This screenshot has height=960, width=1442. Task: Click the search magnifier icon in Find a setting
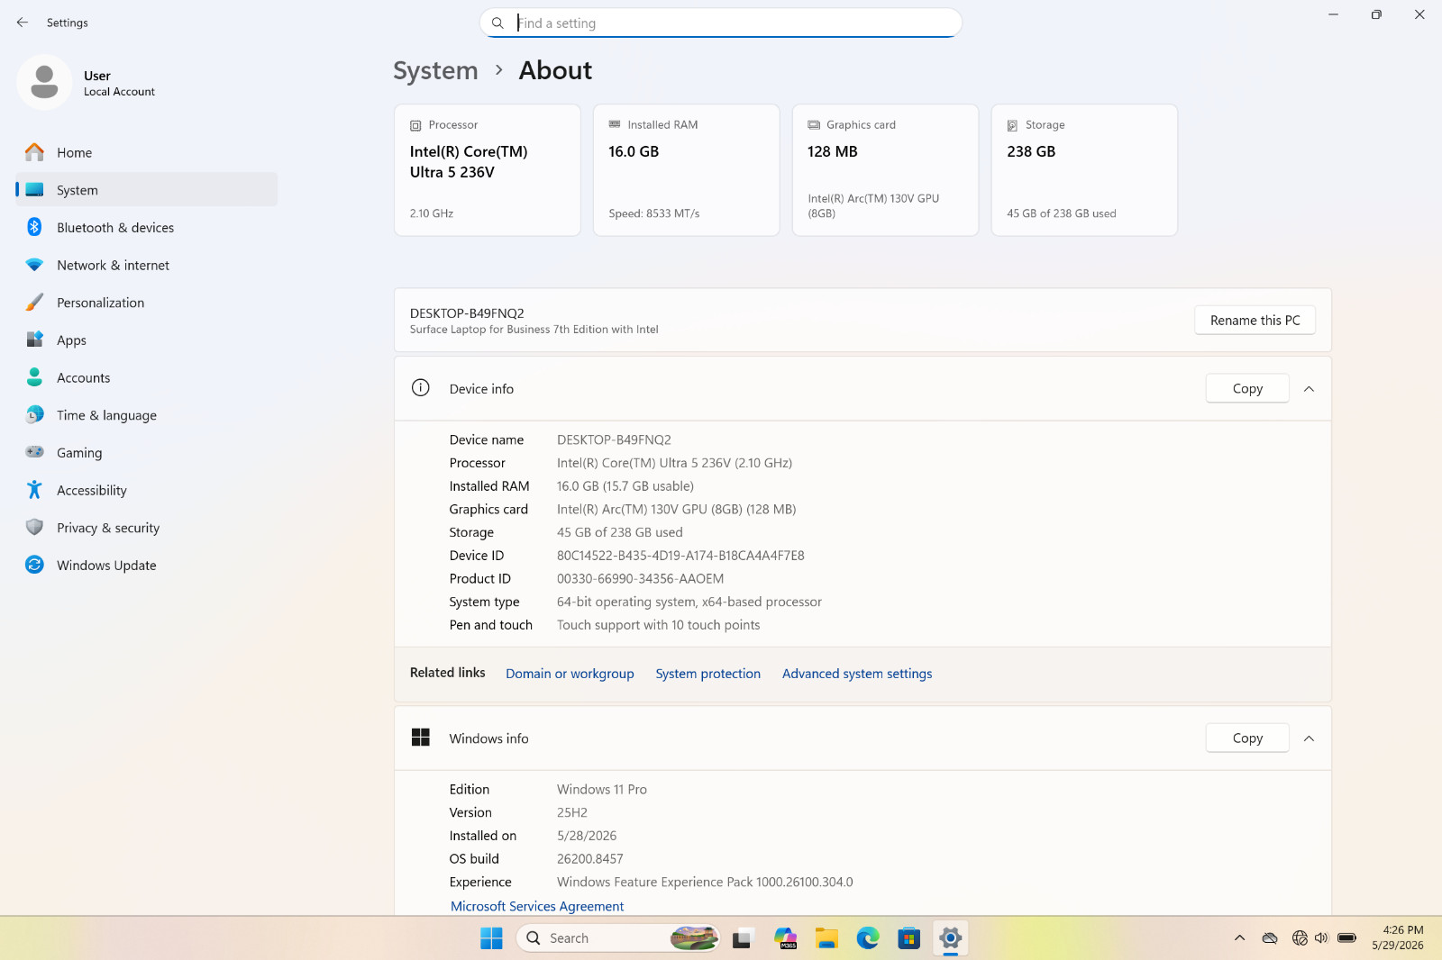tap(497, 23)
